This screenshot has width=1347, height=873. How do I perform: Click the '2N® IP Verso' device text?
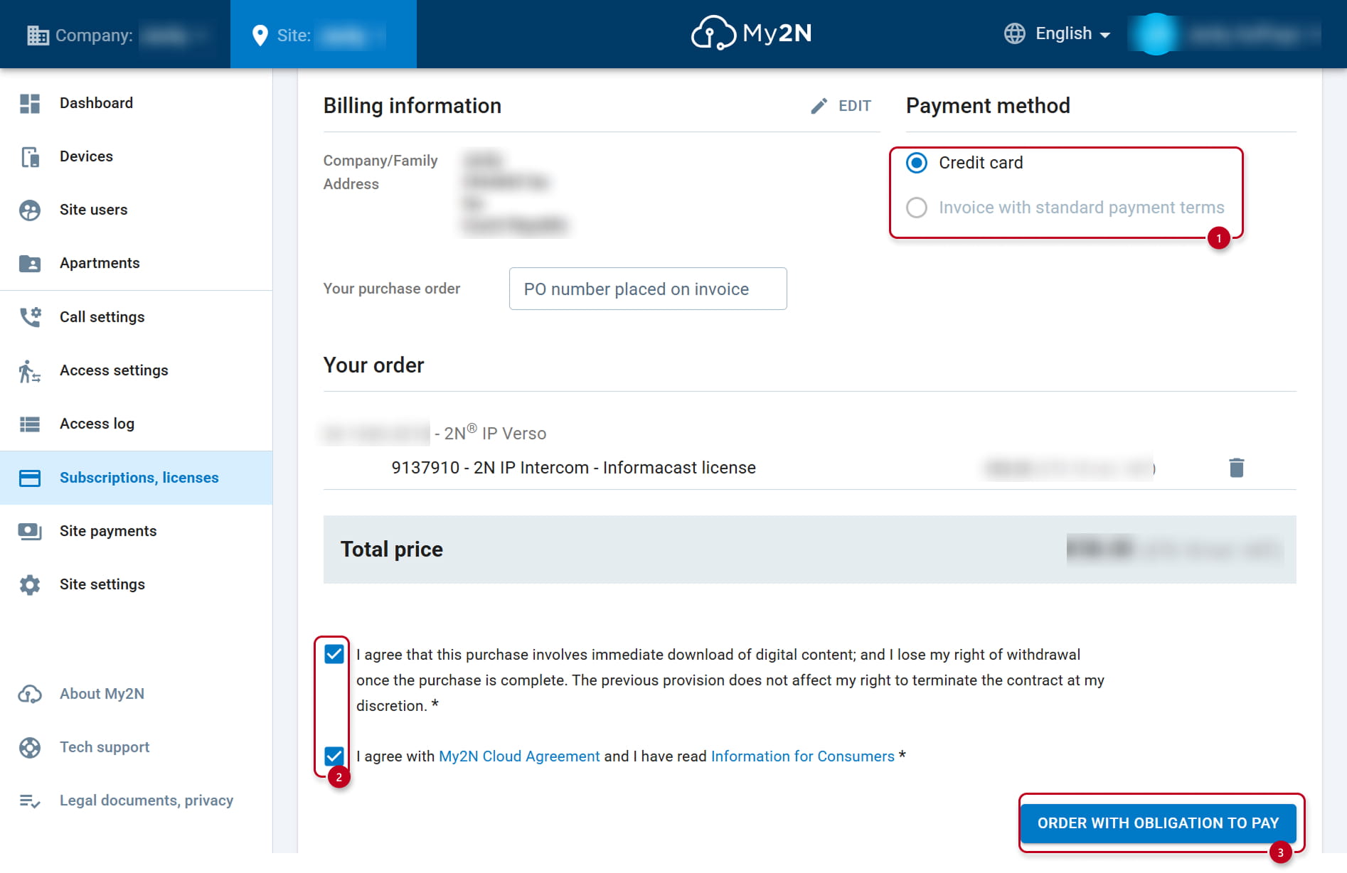coord(495,433)
